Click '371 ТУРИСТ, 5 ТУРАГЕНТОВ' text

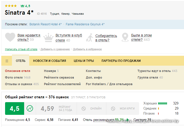pyautogui.click(x=88, y=97)
